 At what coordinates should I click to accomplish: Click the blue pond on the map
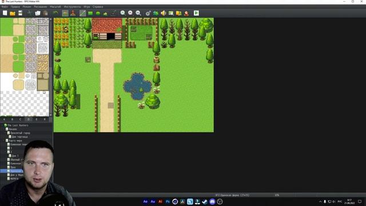pos(138,86)
